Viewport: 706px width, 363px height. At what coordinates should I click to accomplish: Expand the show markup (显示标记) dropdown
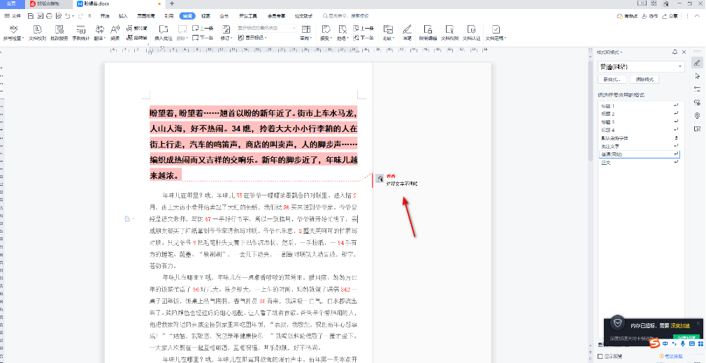(x=252, y=38)
